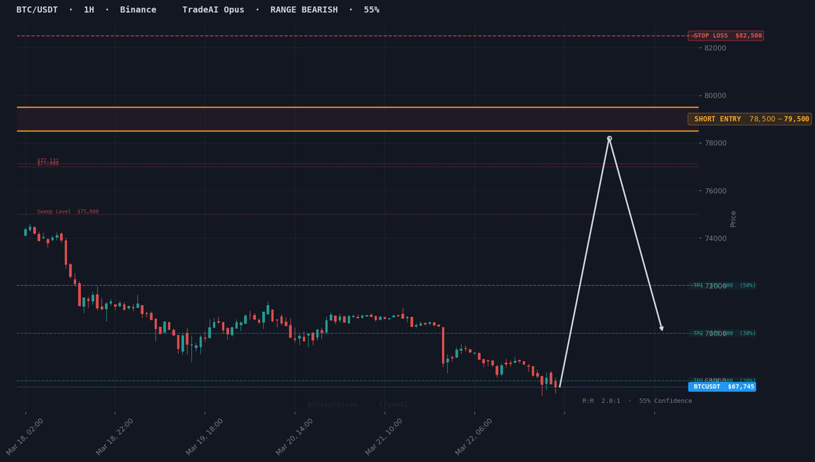Click the 74000 price axis tick

point(715,239)
